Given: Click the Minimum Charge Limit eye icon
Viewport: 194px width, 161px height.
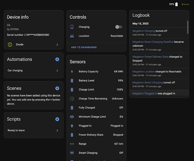Looking at the screenshot, I should (72, 117).
